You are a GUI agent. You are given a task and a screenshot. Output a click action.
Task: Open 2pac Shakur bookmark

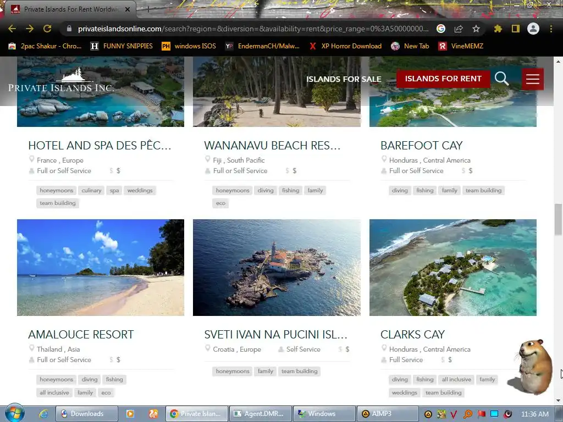45,46
